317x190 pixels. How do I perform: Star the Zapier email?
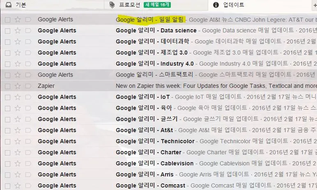(x=18, y=86)
